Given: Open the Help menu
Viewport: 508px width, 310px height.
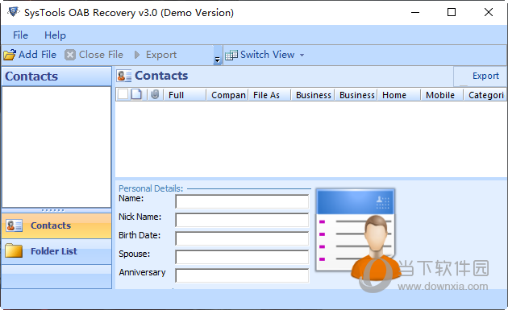Looking at the screenshot, I should (55, 35).
